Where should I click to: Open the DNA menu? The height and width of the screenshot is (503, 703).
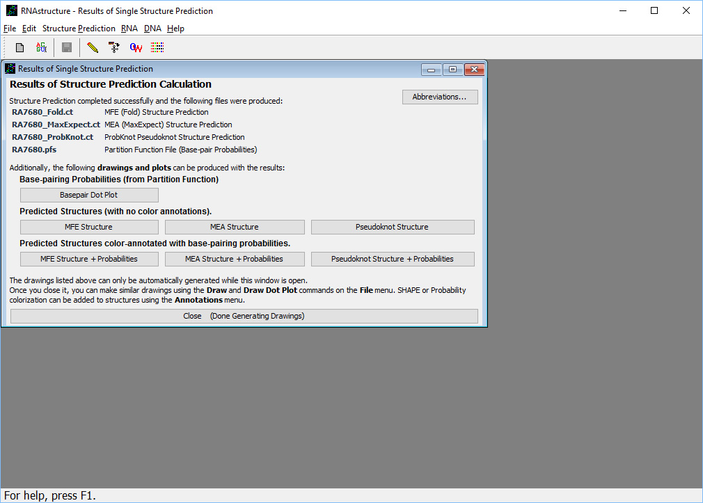[x=152, y=29]
